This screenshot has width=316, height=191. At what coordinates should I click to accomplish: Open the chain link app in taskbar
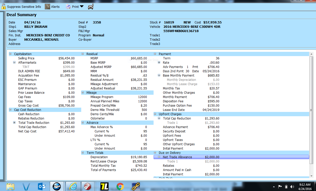[x=136, y=187]
